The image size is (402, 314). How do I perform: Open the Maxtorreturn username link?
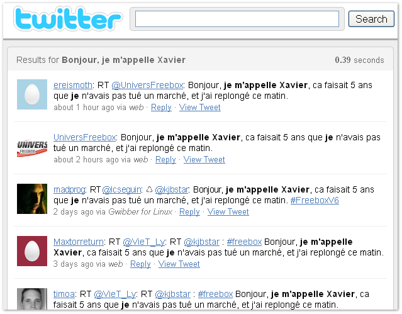pos(79,242)
